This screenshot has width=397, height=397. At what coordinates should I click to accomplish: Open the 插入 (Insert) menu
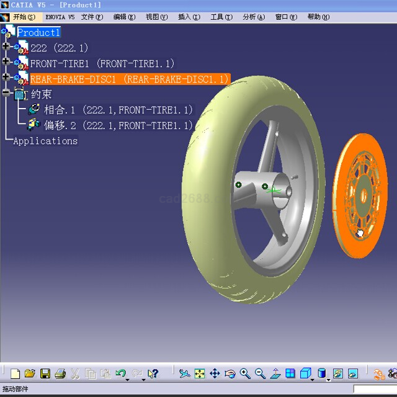coord(189,17)
